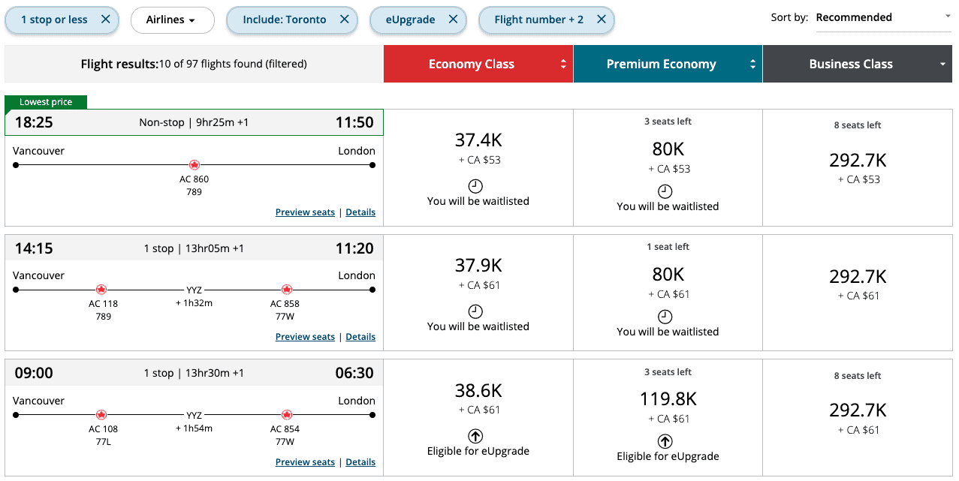Click Air Canada logo on AC 854 segment

[286, 415]
